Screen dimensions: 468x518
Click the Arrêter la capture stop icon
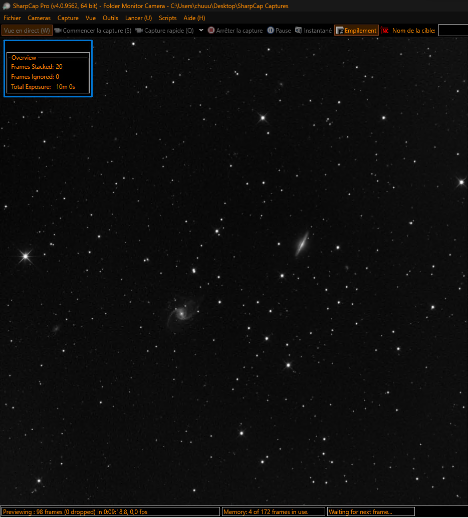click(211, 31)
